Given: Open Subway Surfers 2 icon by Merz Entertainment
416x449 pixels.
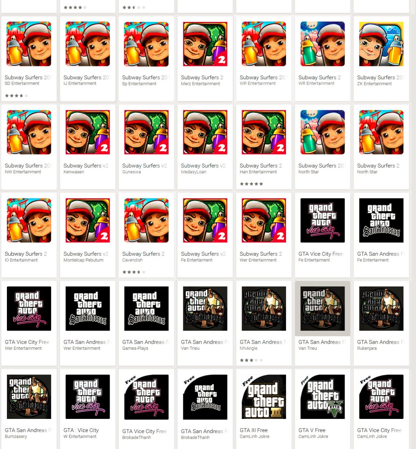Looking at the screenshot, I should [205, 44].
